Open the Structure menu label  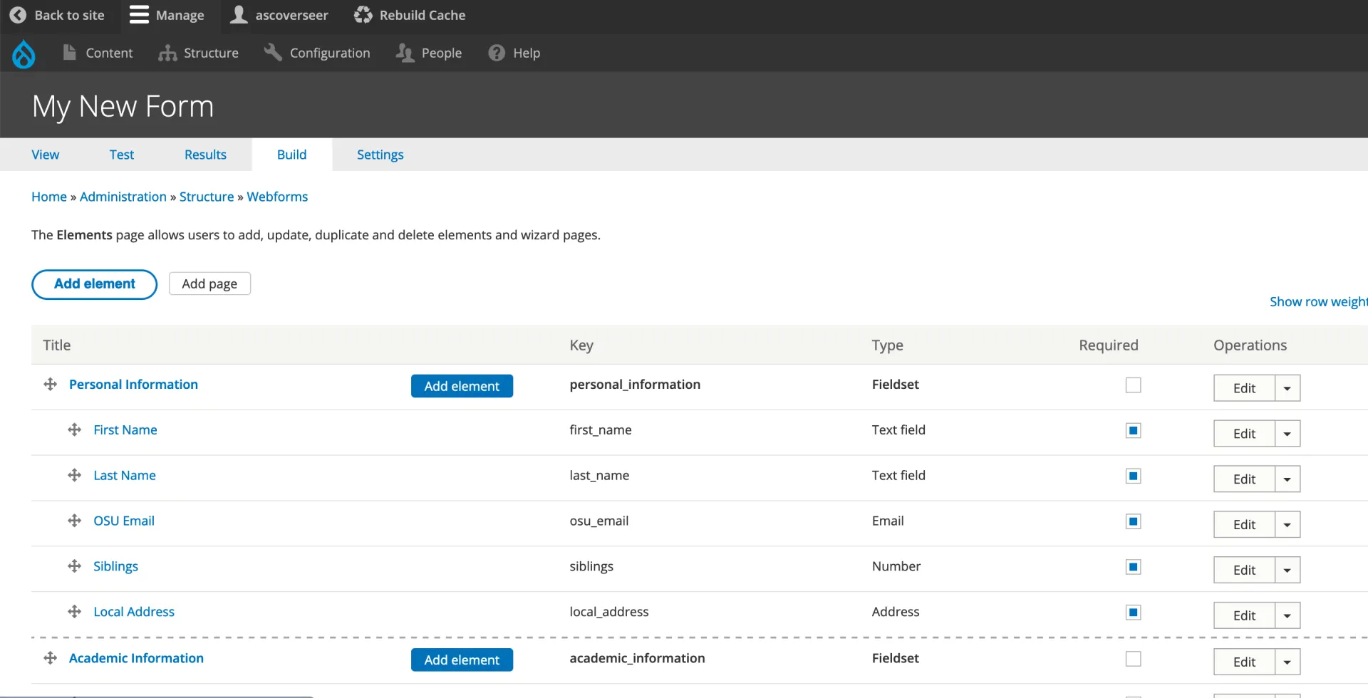point(211,53)
